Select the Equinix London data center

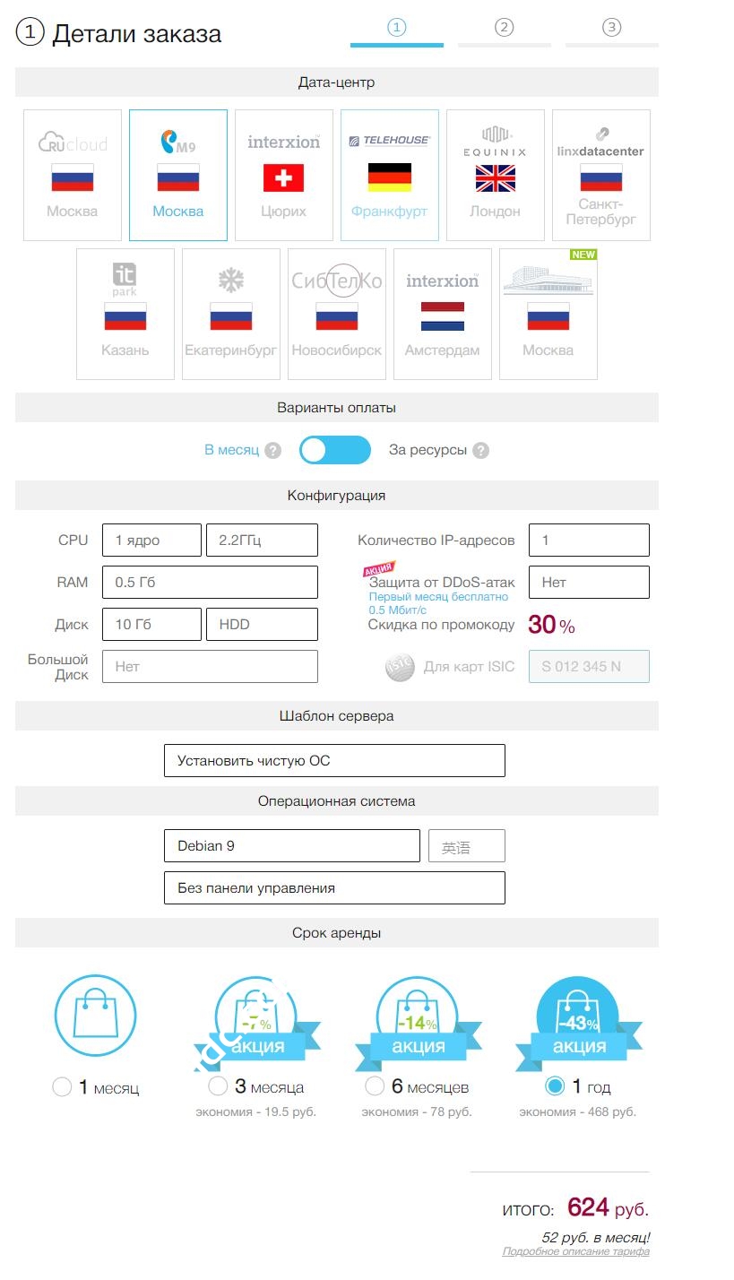[x=495, y=176]
